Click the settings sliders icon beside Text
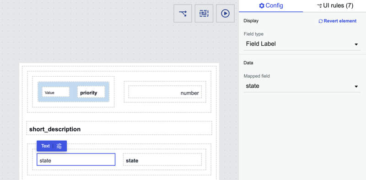 pos(59,146)
